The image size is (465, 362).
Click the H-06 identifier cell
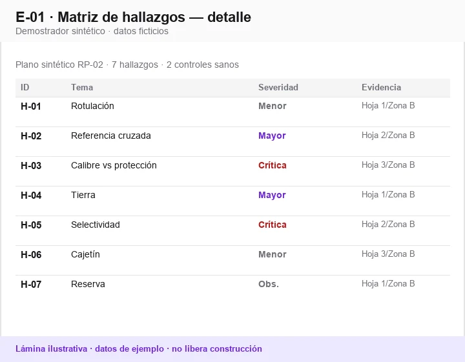pyautogui.click(x=31, y=255)
